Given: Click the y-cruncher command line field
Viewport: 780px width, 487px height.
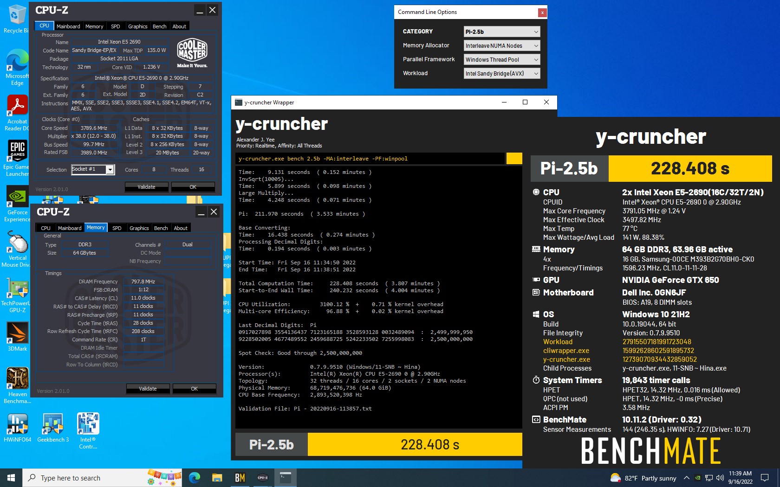Looking at the screenshot, I should click(370, 159).
